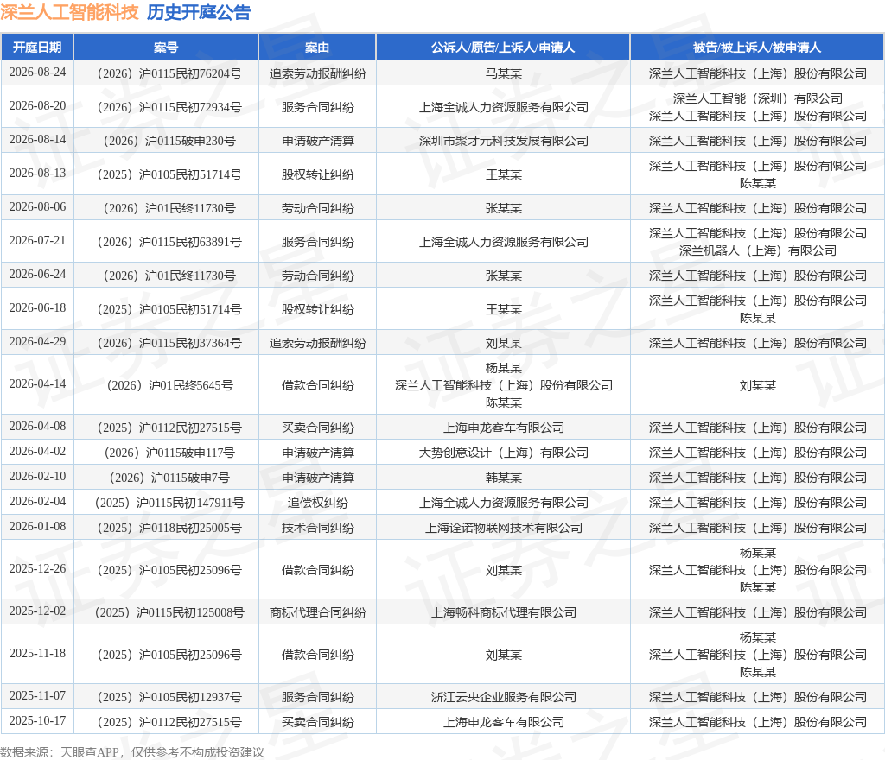
Task: Click defendant 深兰机器人（上海）有限公司
Action: [757, 250]
